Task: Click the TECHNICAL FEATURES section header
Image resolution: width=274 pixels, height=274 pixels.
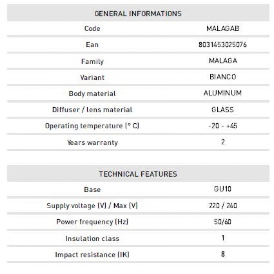Action: [138, 174]
